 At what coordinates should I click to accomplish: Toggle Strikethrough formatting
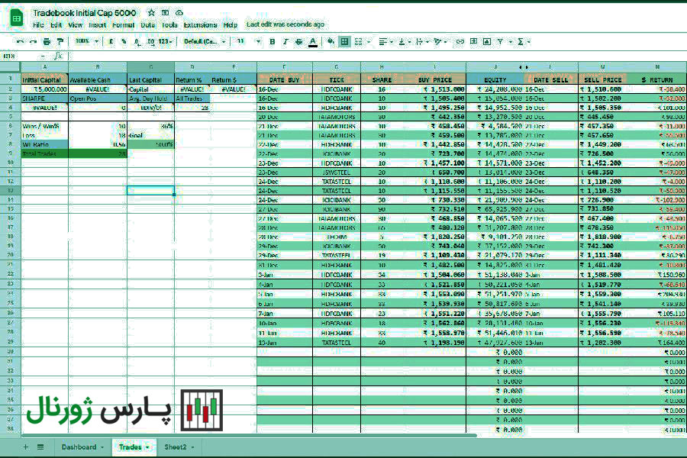(x=298, y=42)
